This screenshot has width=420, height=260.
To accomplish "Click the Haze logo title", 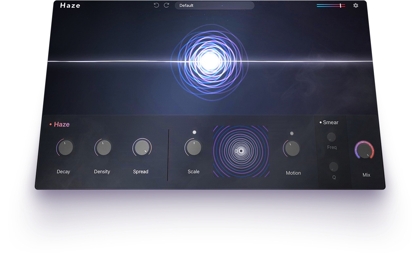I will [70, 6].
